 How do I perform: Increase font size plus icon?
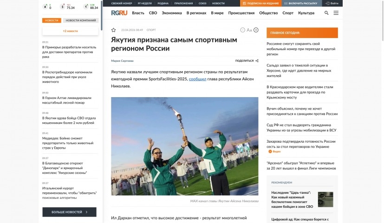[256, 30]
